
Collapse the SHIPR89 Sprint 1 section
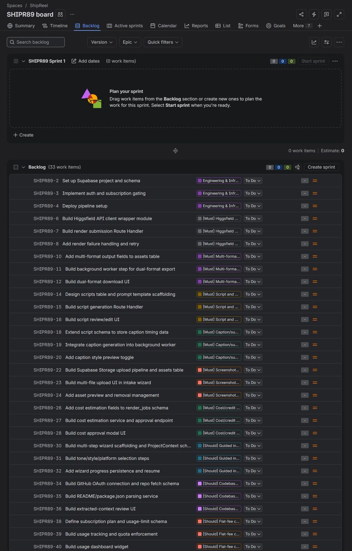pos(23,61)
